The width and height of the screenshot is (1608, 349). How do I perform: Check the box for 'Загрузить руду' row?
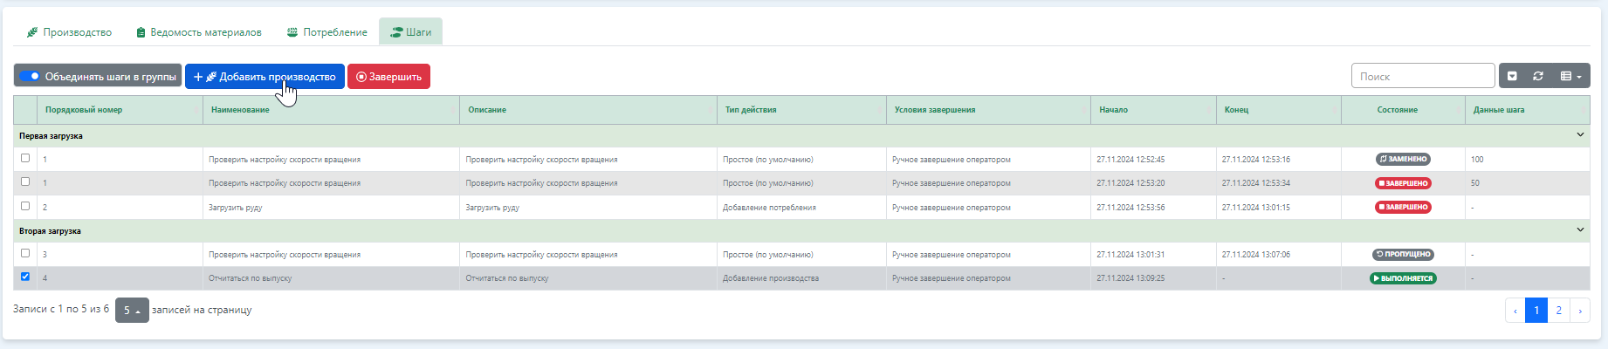(25, 207)
